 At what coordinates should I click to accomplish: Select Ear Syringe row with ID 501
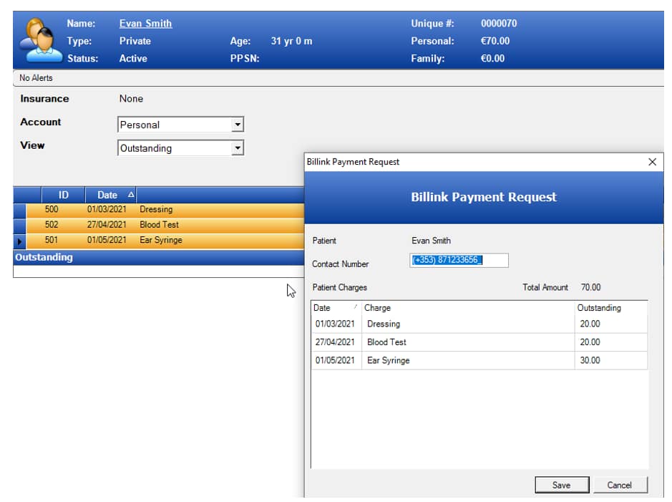(160, 240)
